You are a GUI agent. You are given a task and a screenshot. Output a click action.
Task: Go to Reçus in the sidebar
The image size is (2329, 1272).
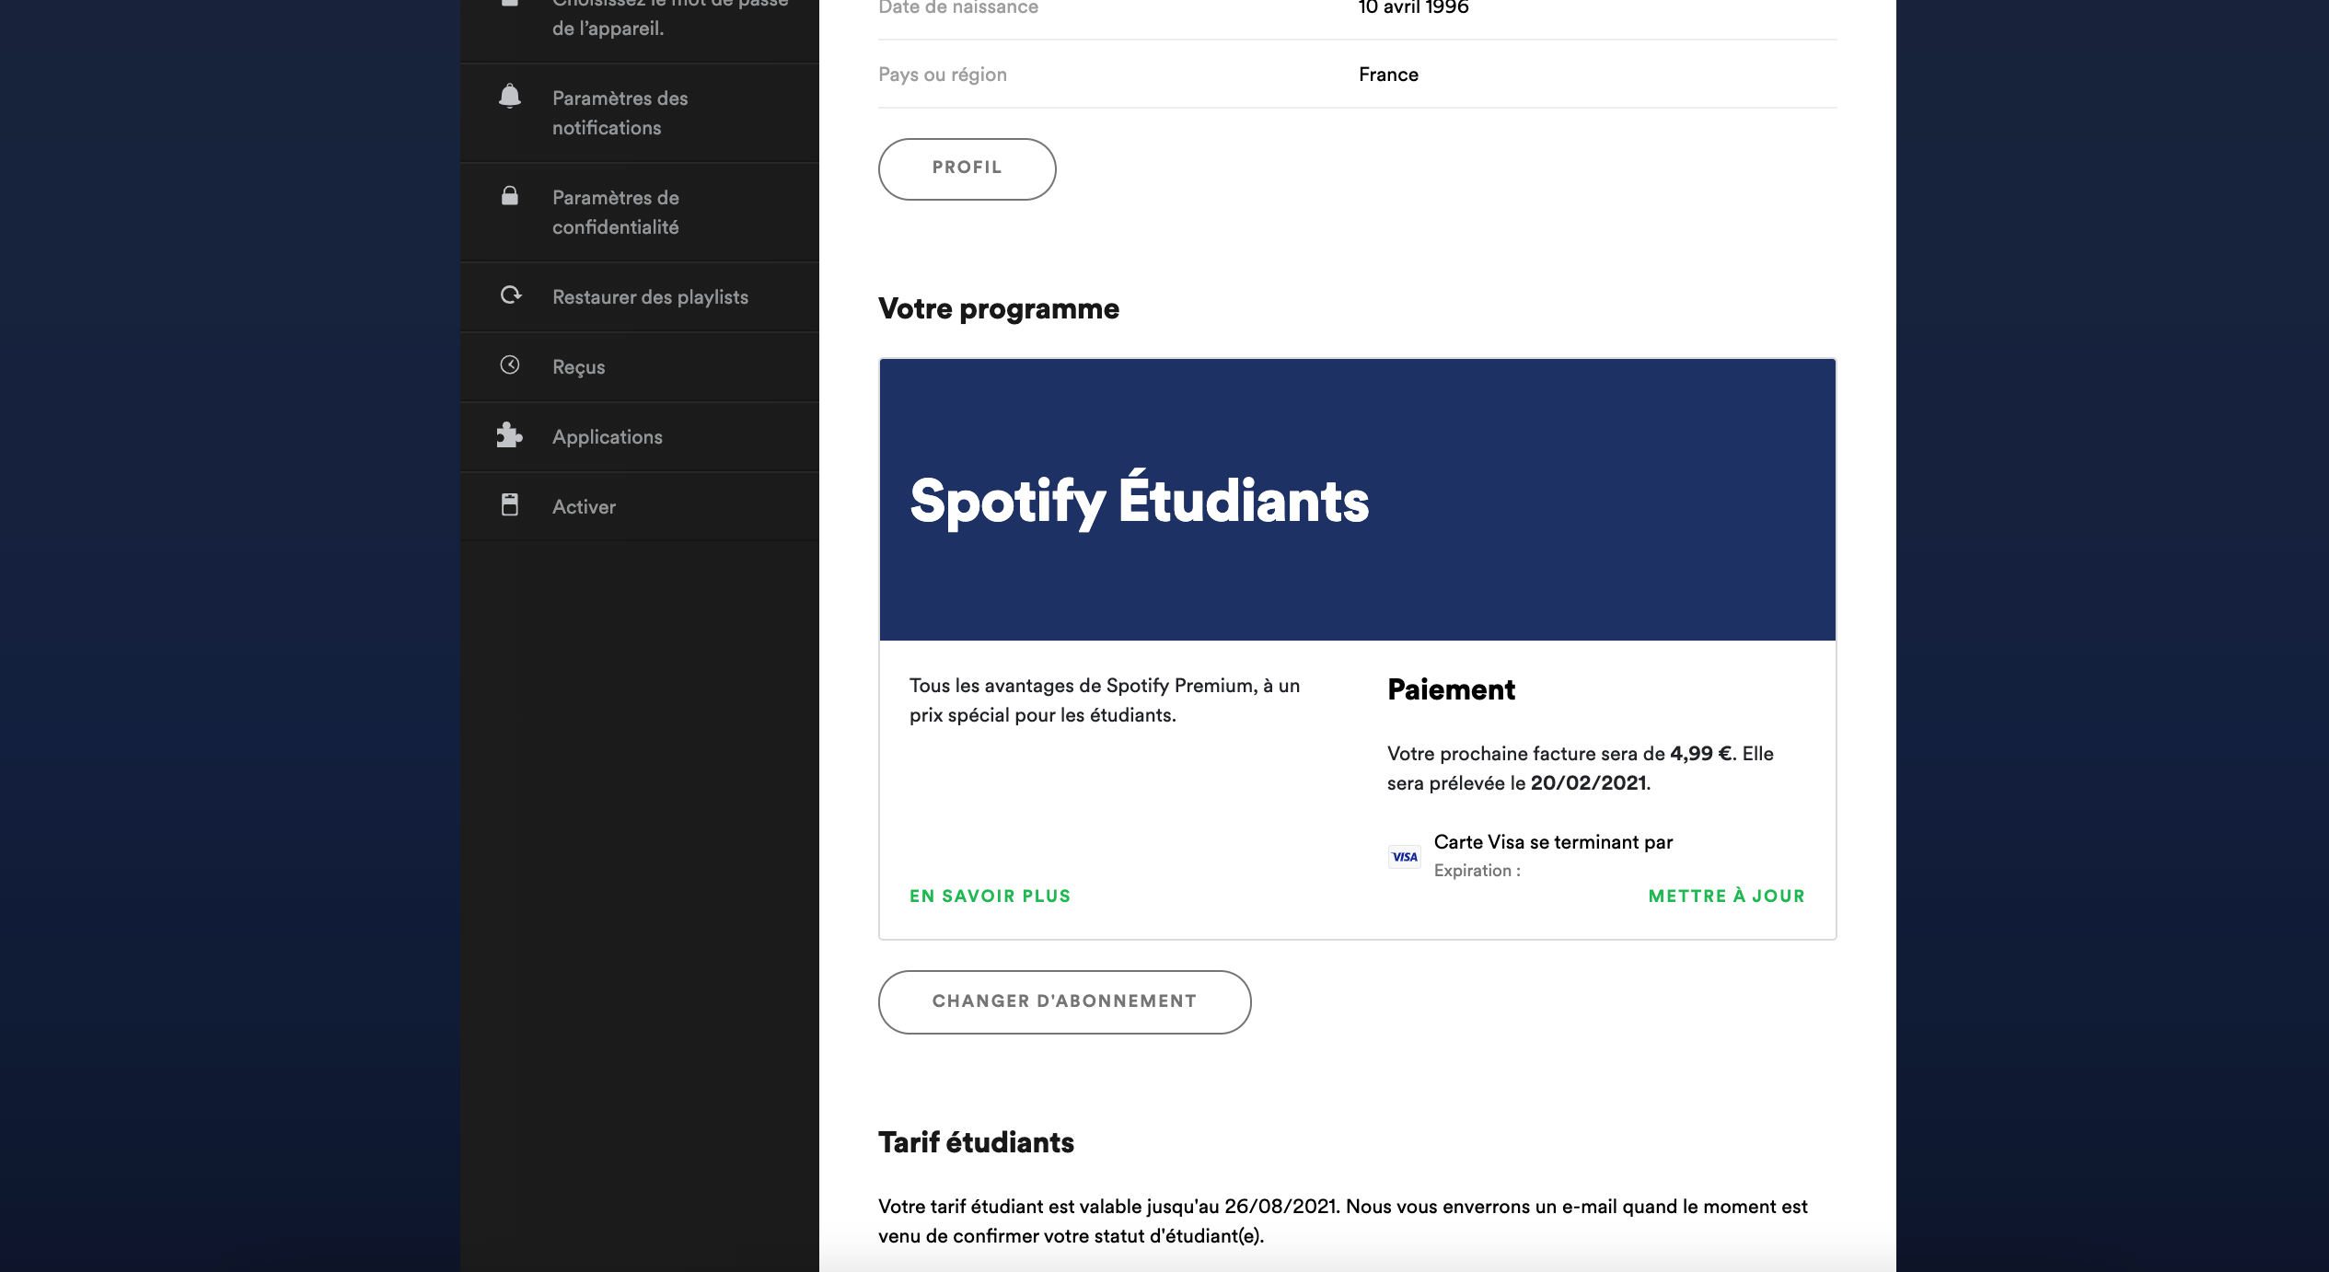tap(640, 367)
